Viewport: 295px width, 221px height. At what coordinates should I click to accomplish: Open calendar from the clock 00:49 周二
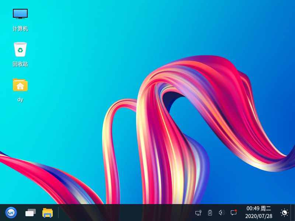[x=259, y=213]
